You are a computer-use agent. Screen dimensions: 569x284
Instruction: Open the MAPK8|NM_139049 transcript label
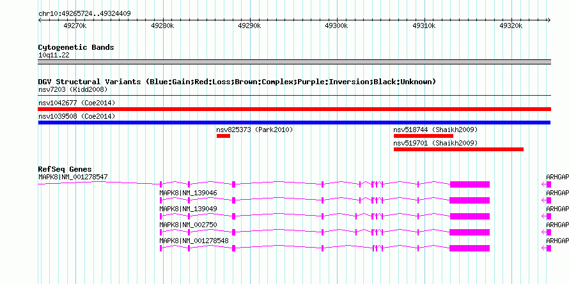click(189, 209)
